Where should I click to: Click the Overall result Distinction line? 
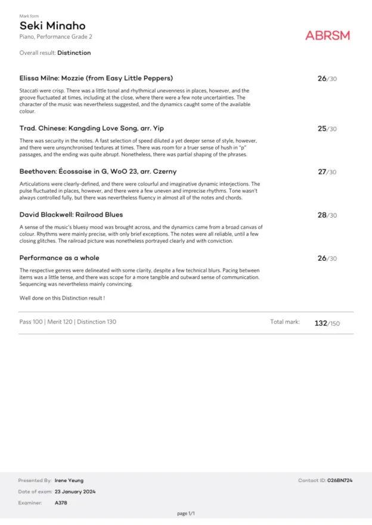pyautogui.click(x=55, y=53)
